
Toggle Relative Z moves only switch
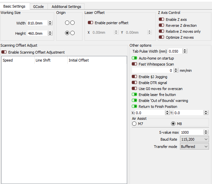161,31
